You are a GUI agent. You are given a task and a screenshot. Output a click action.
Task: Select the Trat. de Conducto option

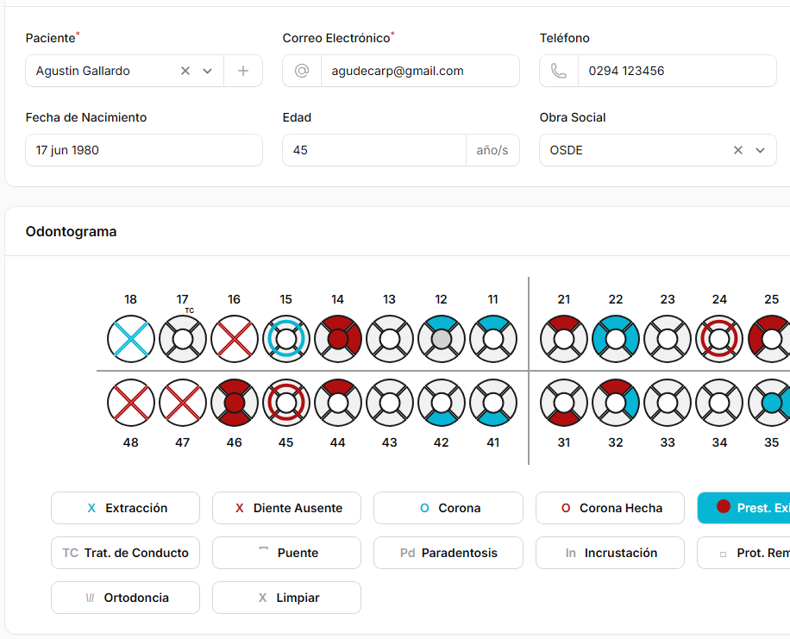[126, 553]
